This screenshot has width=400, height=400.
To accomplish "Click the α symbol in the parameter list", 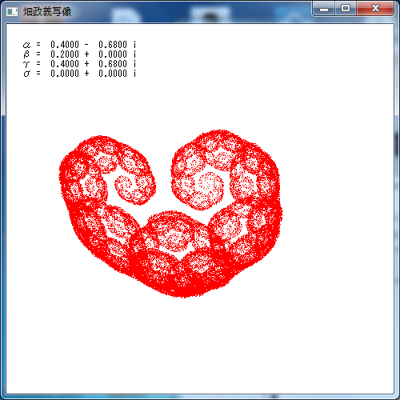I will [26, 45].
